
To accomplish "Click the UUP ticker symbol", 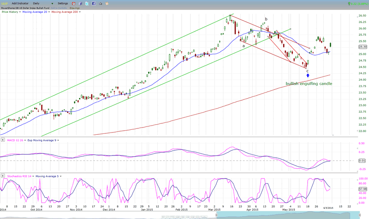I will [x=3, y=3].
